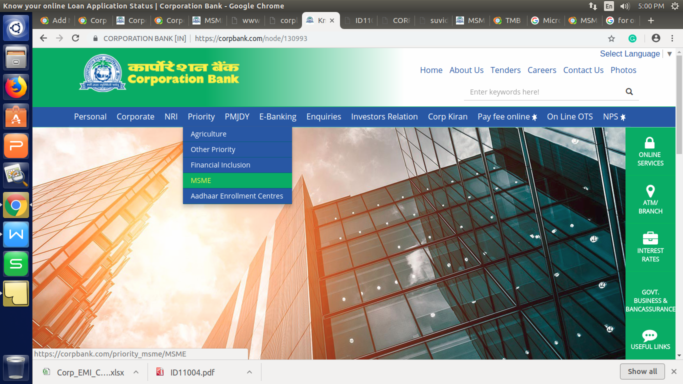Screen dimensions: 683x384
Task: Close the downloads bar
Action: pos(673,371)
